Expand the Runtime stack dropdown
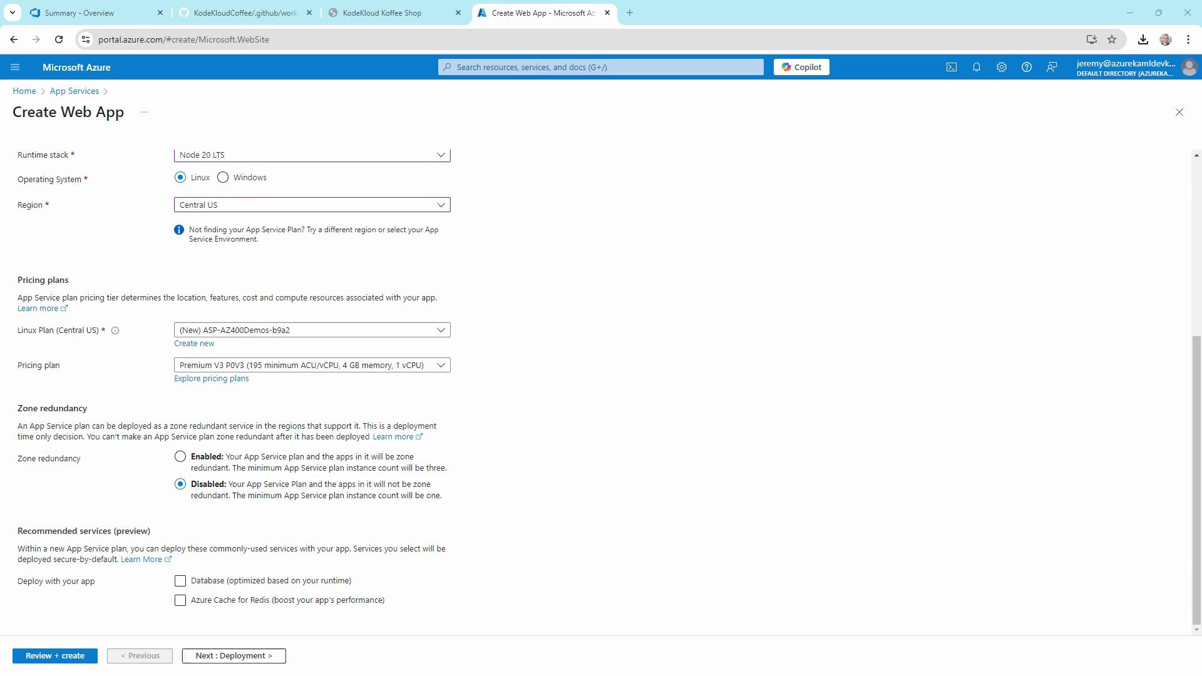This screenshot has width=1202, height=676. (312, 155)
